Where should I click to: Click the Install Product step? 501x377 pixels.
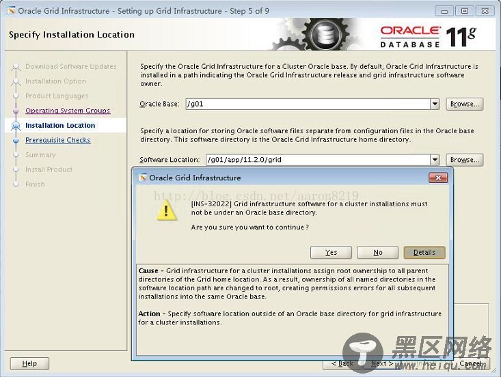point(49,169)
